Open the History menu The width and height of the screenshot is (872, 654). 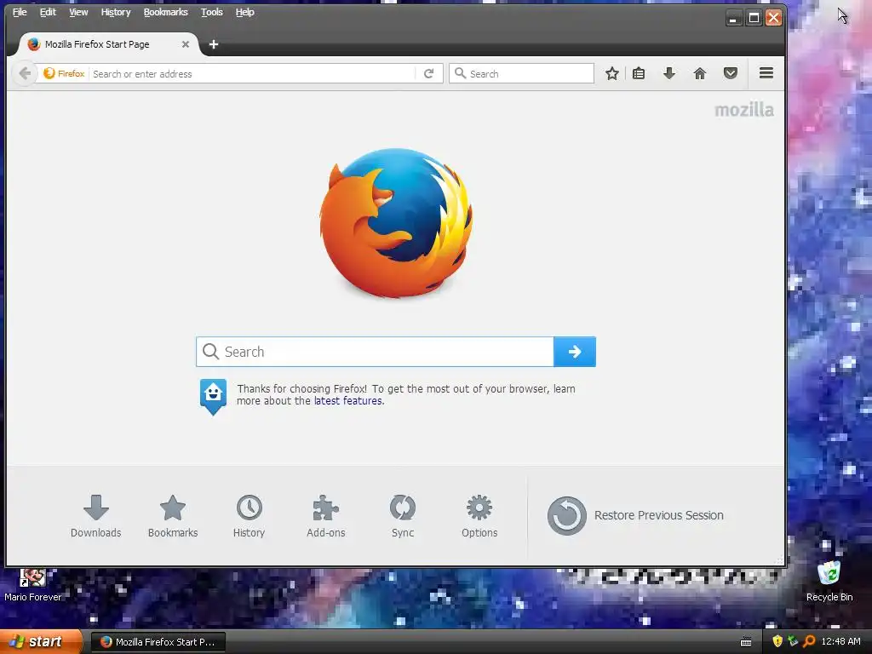tap(116, 12)
